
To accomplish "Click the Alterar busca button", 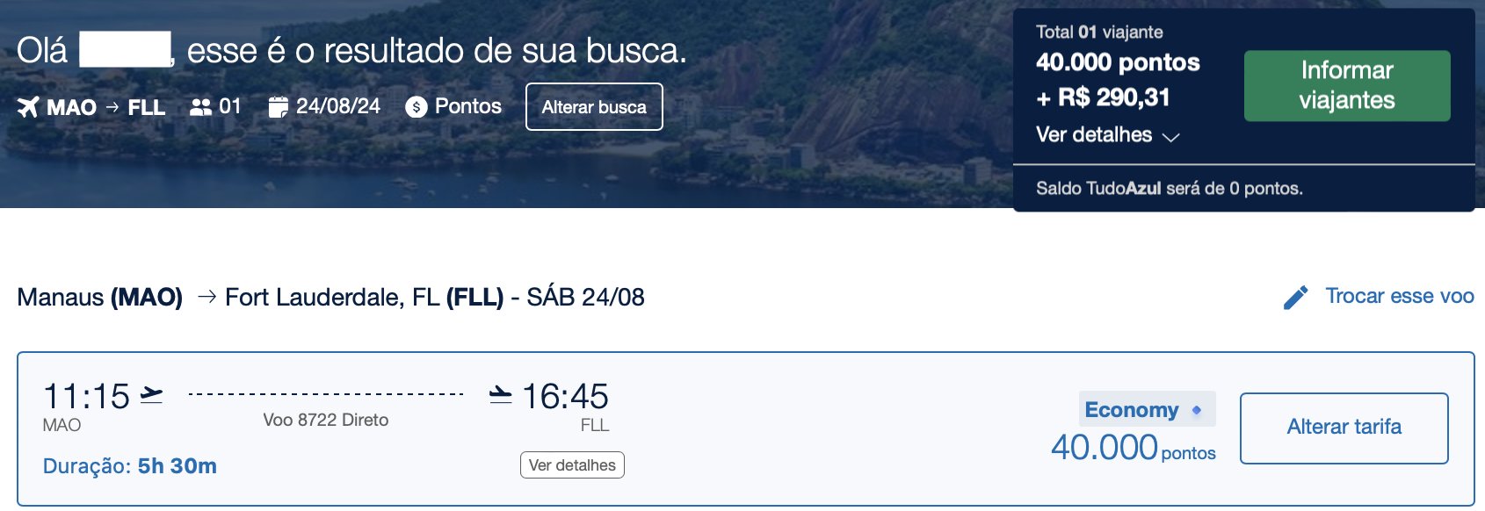I will click(x=594, y=107).
